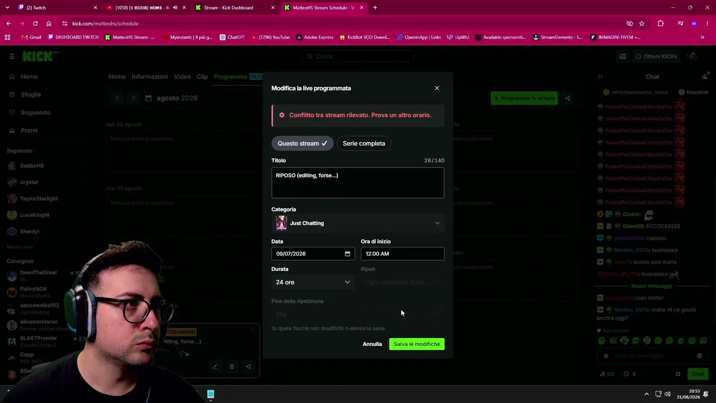Click the share icon beside Programma lo stream
The height and width of the screenshot is (403, 716).
click(567, 99)
